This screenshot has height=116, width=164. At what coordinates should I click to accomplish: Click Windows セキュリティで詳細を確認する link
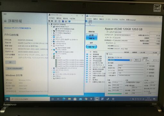click(18, 28)
